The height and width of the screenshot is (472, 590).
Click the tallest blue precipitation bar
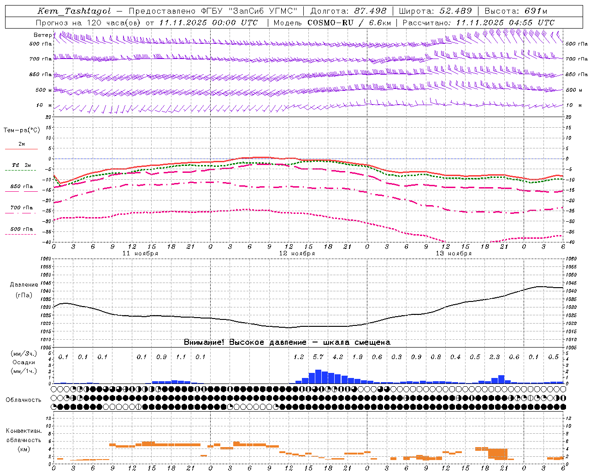318,377
